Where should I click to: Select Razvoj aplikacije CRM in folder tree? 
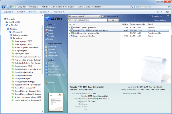point(23,66)
